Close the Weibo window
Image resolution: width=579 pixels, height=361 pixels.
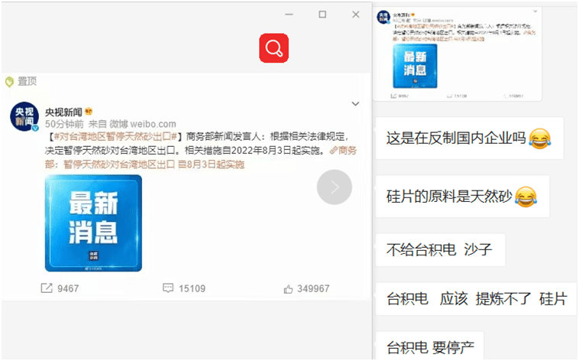[x=356, y=15]
